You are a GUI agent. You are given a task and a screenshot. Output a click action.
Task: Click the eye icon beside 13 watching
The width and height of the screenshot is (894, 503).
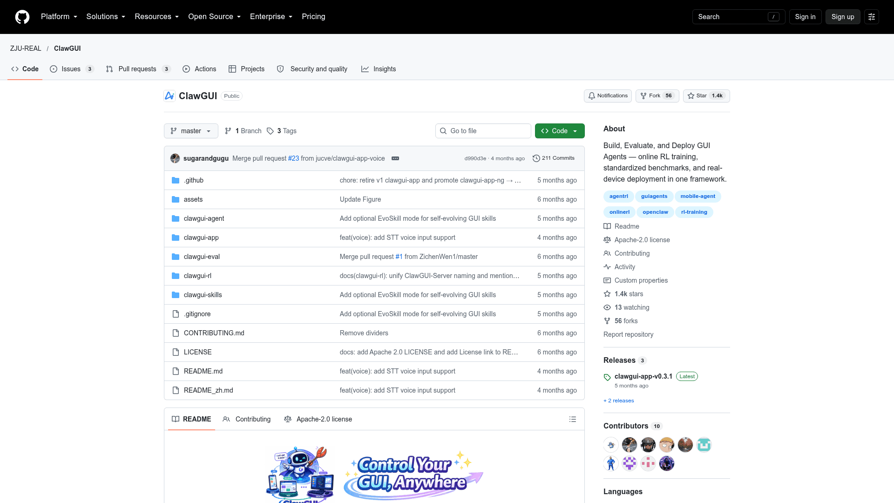[x=607, y=307]
